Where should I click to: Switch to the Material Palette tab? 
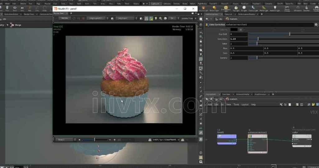point(243,94)
